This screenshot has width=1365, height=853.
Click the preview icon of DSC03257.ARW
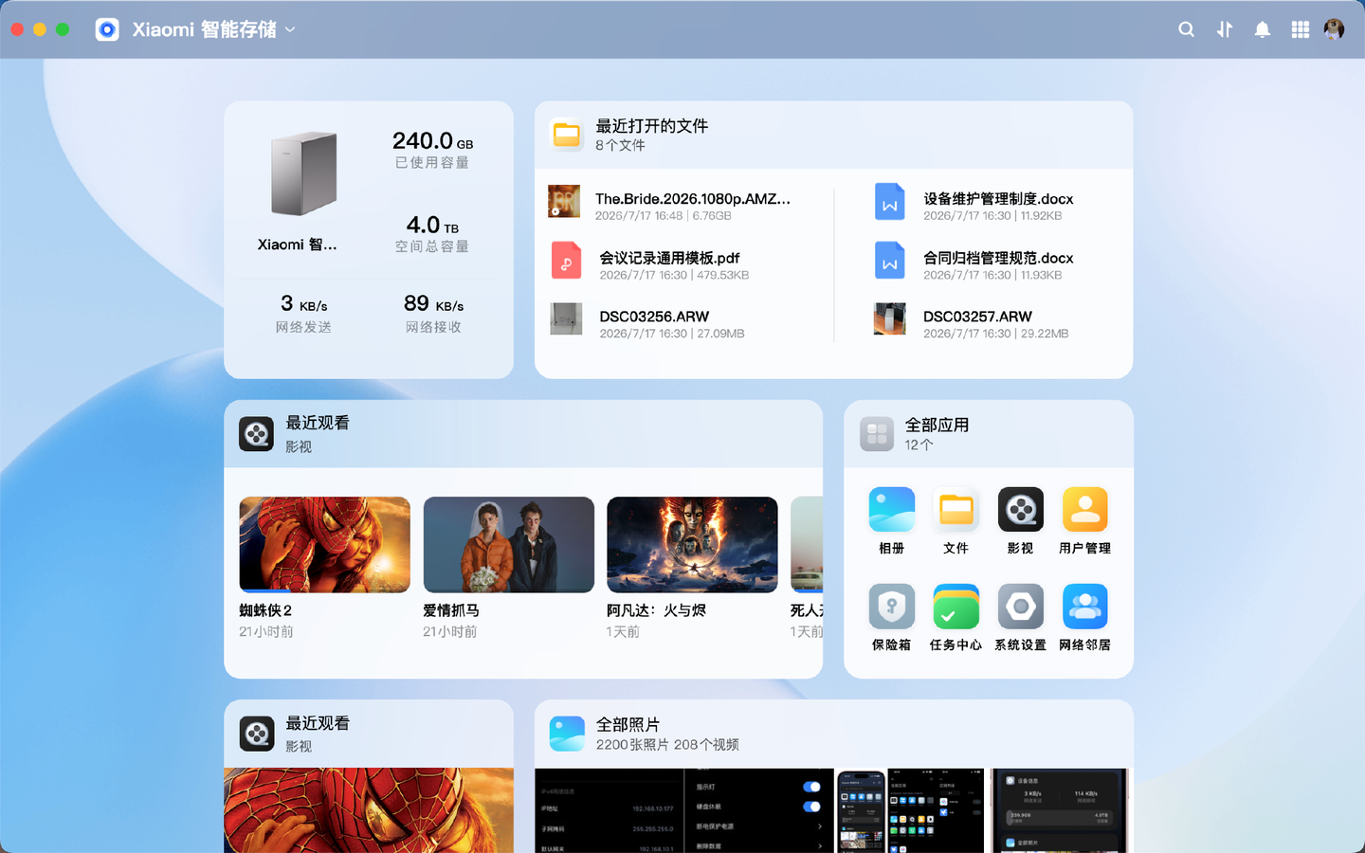pos(890,319)
